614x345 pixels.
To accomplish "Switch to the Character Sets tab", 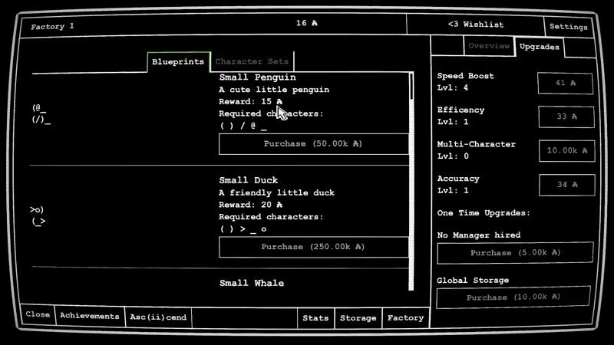I will point(252,62).
